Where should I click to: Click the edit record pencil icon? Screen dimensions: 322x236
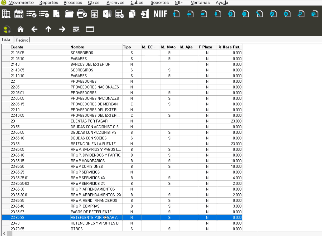click(259, 14)
